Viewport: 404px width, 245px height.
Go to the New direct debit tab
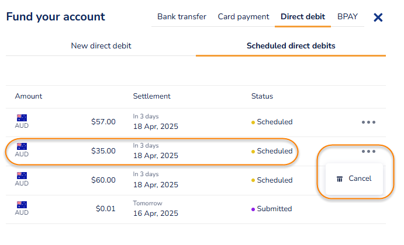101,45
